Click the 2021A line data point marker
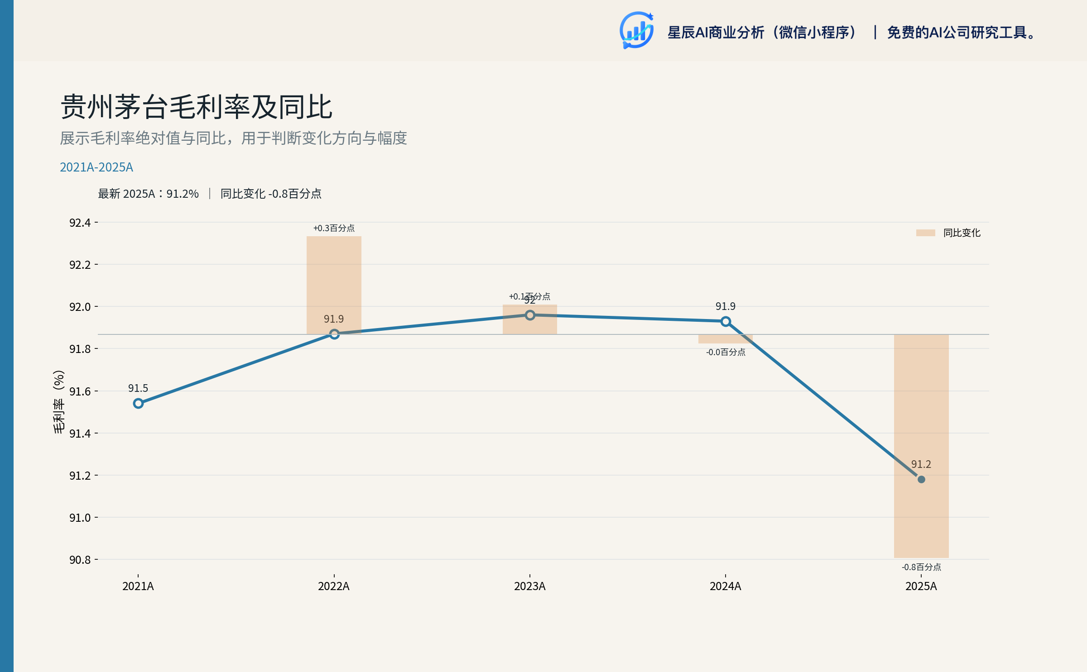 tap(138, 403)
